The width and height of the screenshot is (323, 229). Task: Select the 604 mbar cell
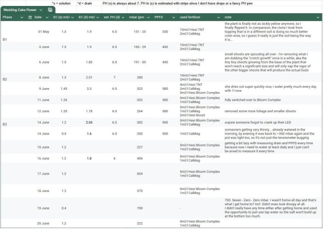140,174
